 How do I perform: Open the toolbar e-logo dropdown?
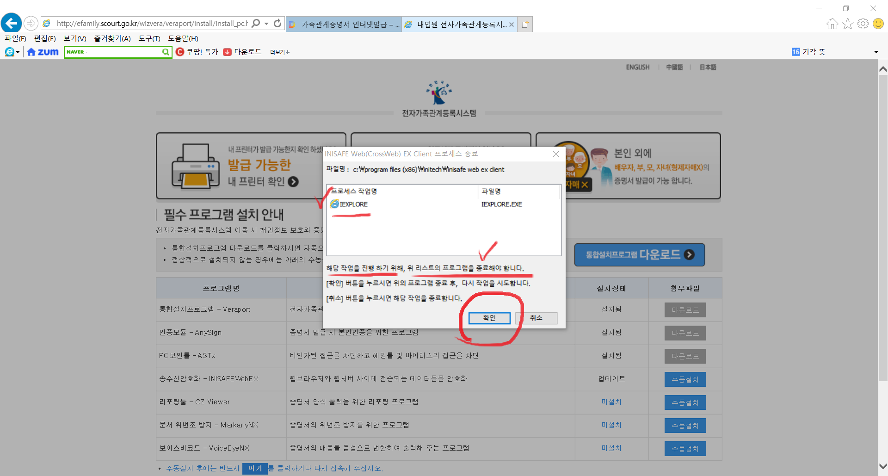pos(12,52)
